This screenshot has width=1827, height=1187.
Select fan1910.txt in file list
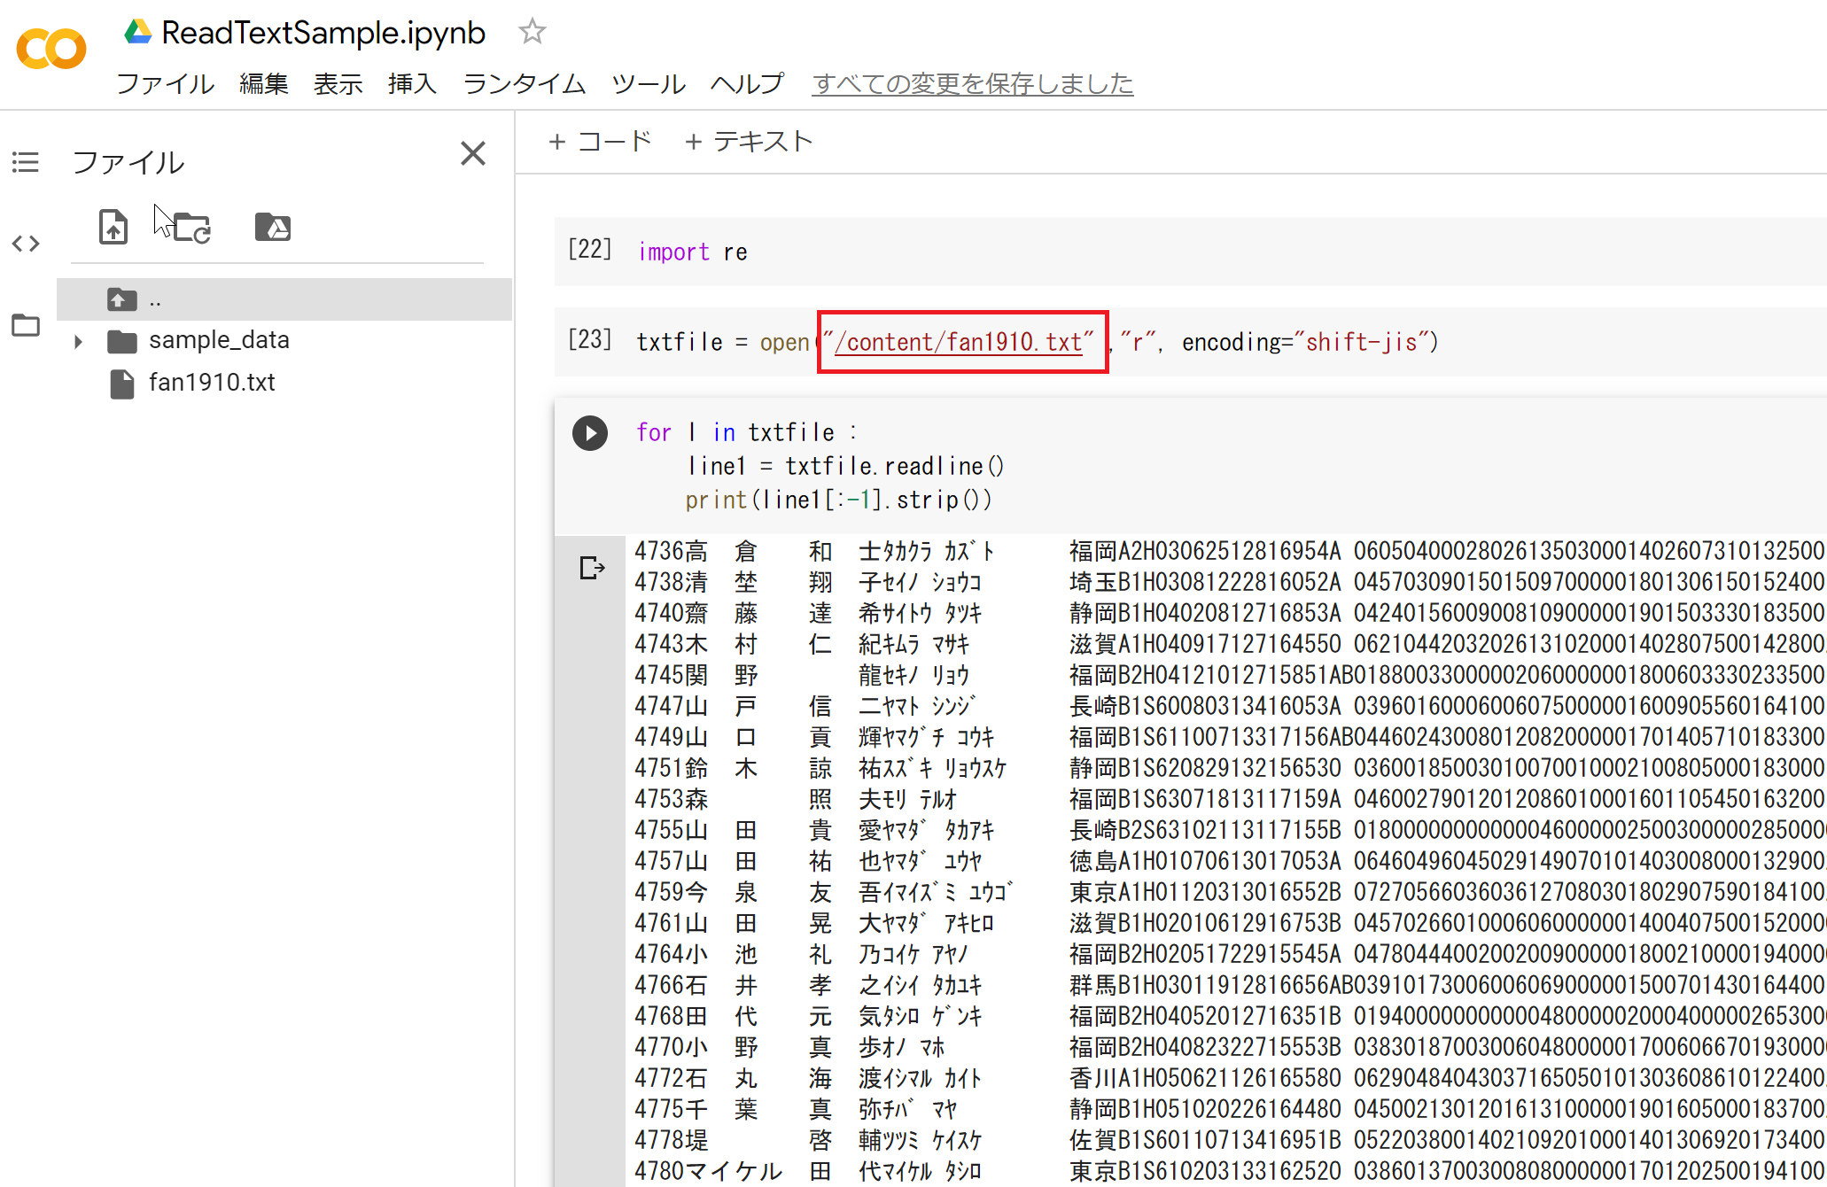point(211,383)
